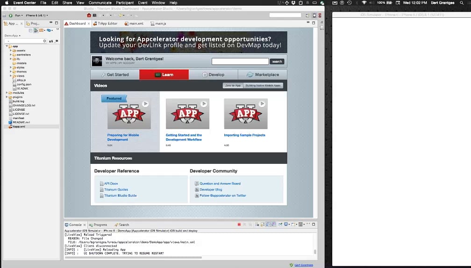Click the terminal icon in main toolbar
Screen dimensions: 471x268
pyautogui.click(x=94, y=15)
